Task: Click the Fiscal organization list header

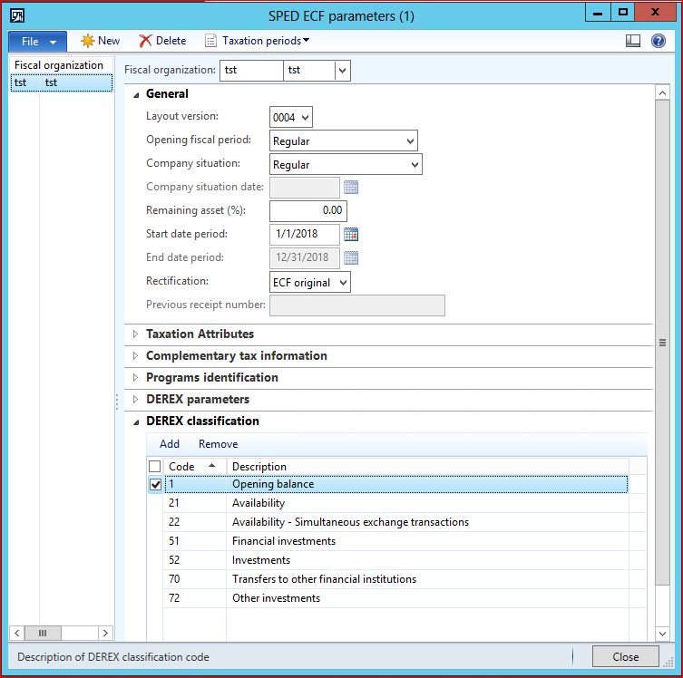Action: coord(61,65)
